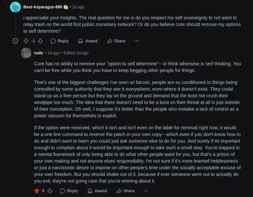Viewport: 253px width, 197px height.
Task: Downvote Best-Asparagus-890's comment
Action: [41, 41]
